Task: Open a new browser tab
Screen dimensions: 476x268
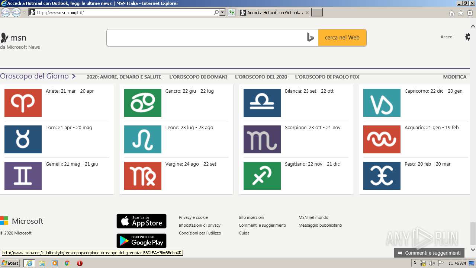Action: [317, 13]
